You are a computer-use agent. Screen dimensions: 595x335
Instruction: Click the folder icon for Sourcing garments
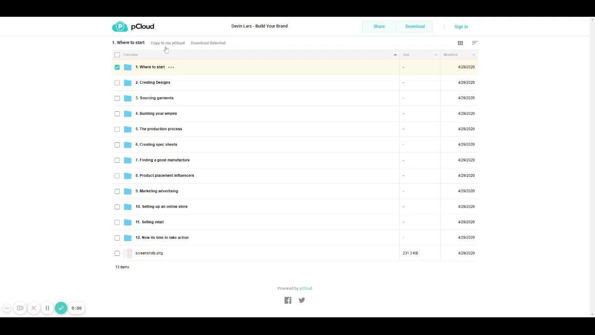coord(127,98)
